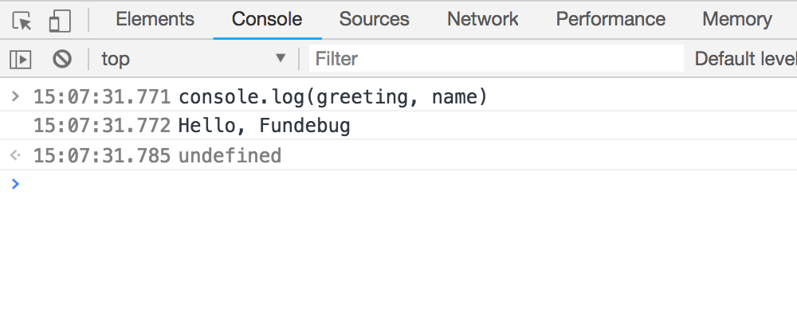The width and height of the screenshot is (797, 328).
Task: Click the Hello, Fundebug output message
Action: 264,126
